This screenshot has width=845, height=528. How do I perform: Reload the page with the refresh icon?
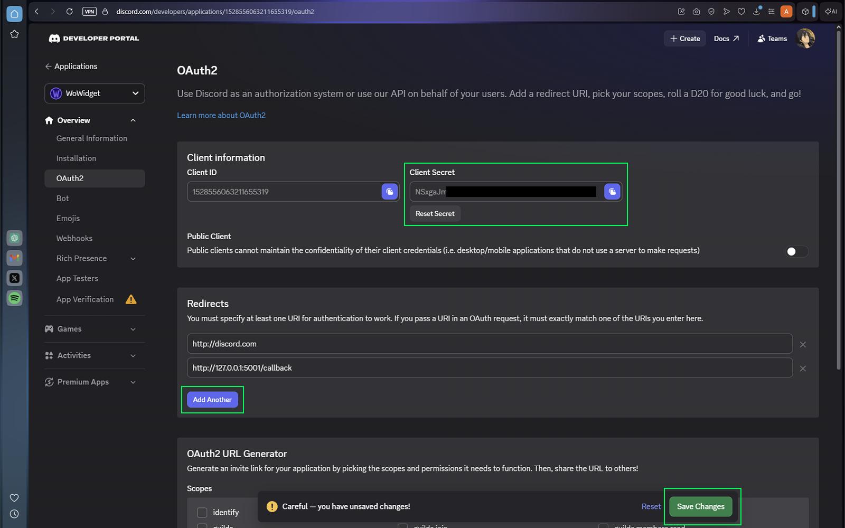tap(69, 11)
